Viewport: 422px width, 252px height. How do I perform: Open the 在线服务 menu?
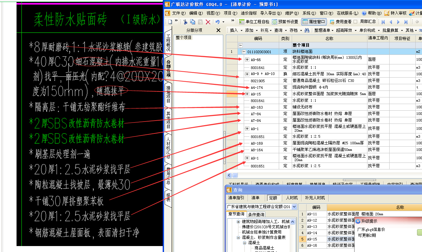(x=347, y=13)
